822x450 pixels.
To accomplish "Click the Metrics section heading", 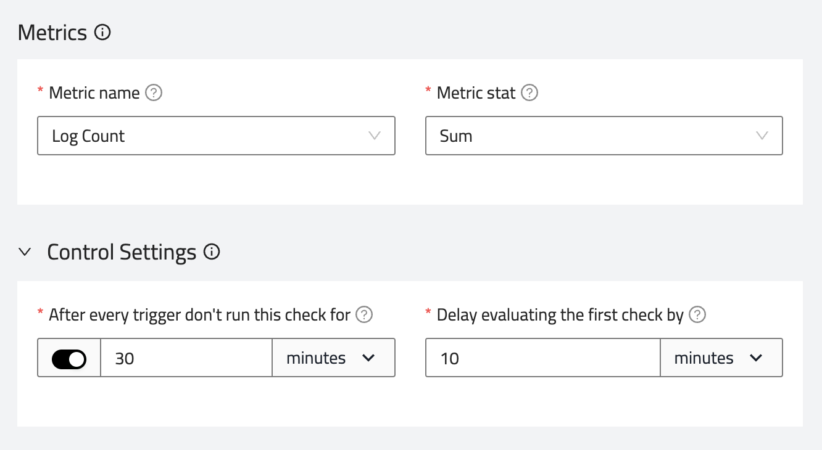I will click(x=52, y=32).
